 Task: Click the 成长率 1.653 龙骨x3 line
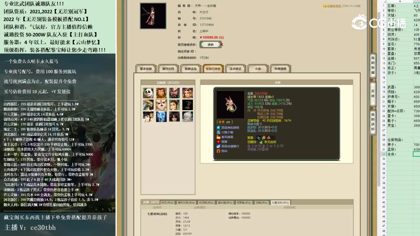(x=261, y=97)
